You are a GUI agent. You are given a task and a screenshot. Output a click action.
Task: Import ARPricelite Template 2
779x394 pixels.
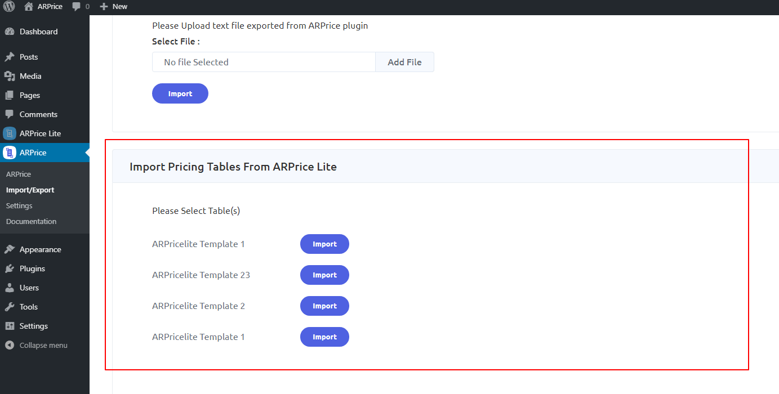(x=324, y=306)
